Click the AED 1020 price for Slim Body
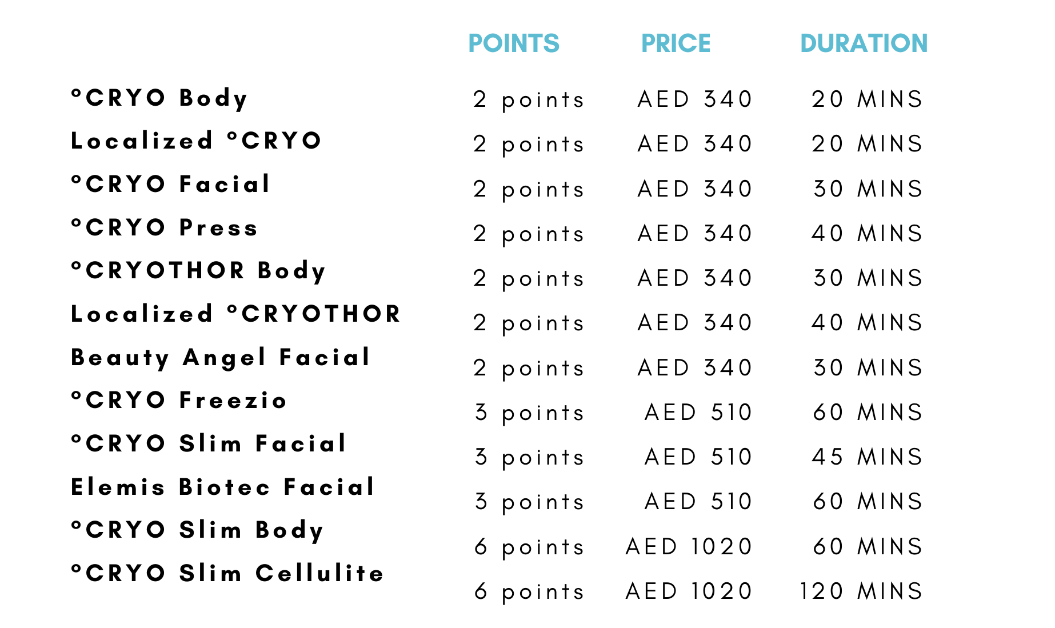This screenshot has width=1055, height=628. 689,546
